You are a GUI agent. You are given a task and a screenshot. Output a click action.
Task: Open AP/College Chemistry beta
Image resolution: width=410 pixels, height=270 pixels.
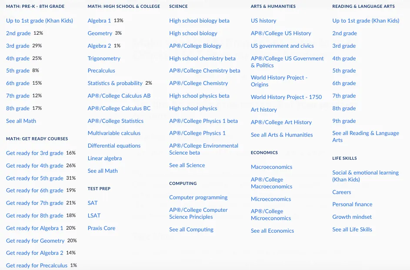click(x=205, y=70)
